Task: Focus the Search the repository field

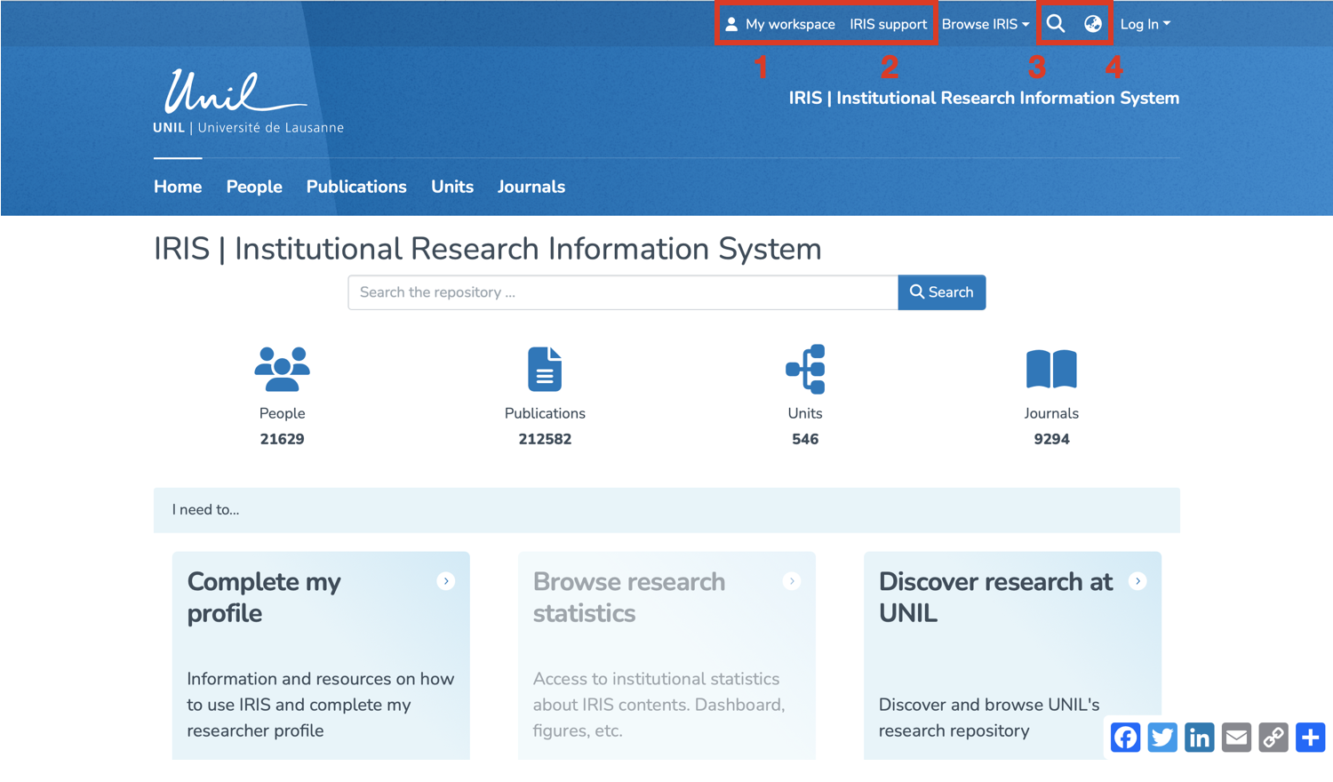Action: pyautogui.click(x=622, y=292)
